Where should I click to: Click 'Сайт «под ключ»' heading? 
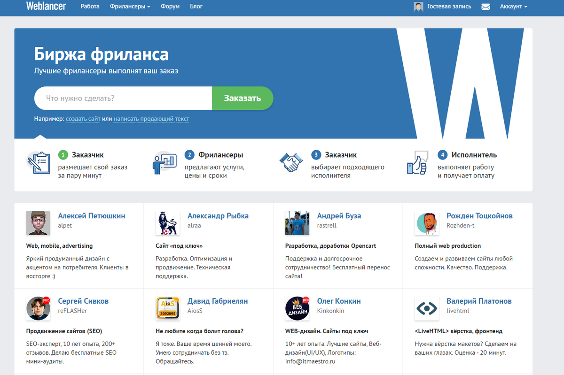click(179, 245)
